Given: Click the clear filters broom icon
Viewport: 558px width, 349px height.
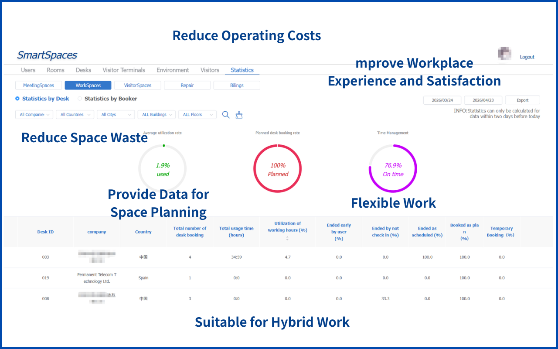Looking at the screenshot, I should (239, 115).
